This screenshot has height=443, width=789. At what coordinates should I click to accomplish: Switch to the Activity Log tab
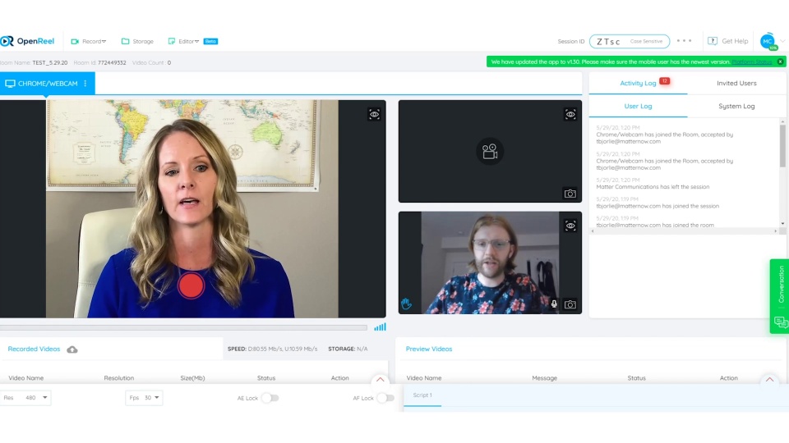point(638,84)
